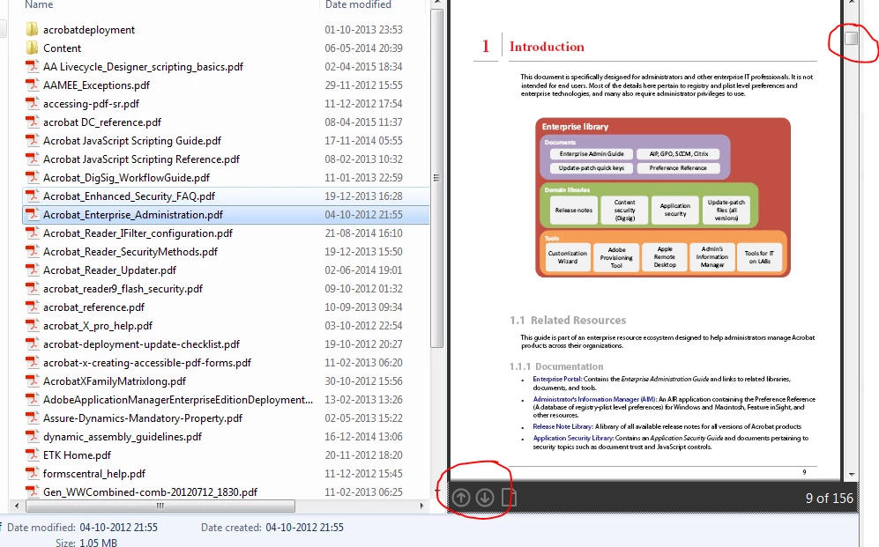Click the Introduction heading in preview

pyautogui.click(x=547, y=47)
